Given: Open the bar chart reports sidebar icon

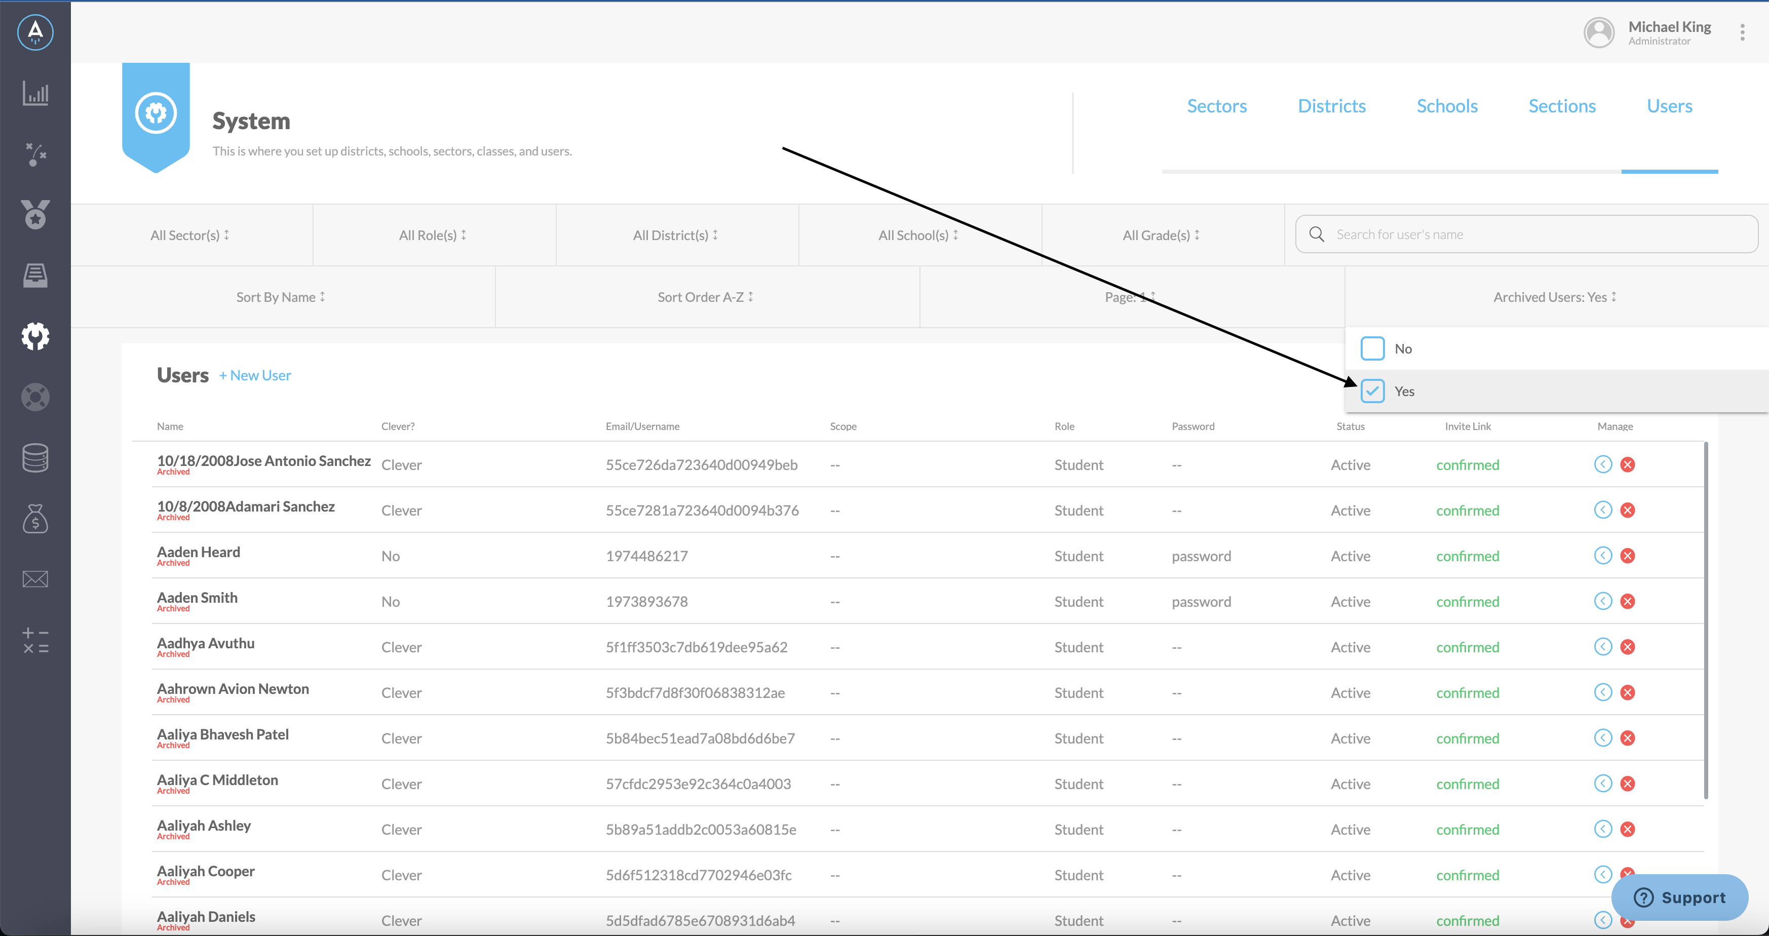Looking at the screenshot, I should click(x=35, y=93).
